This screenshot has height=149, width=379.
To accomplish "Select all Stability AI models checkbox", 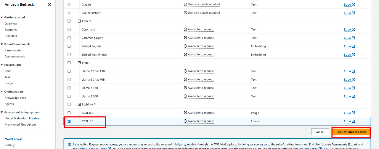I will point(69,105).
